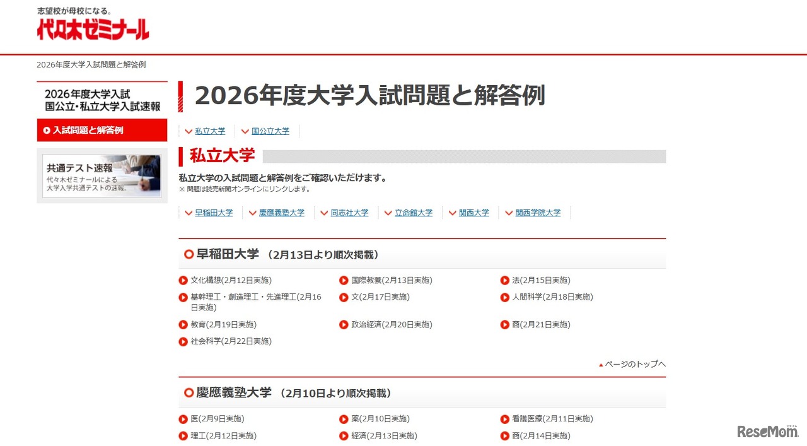807x446 pixels.
Task: Click the chevron beside 私立大学 anchor
Action: (x=188, y=132)
